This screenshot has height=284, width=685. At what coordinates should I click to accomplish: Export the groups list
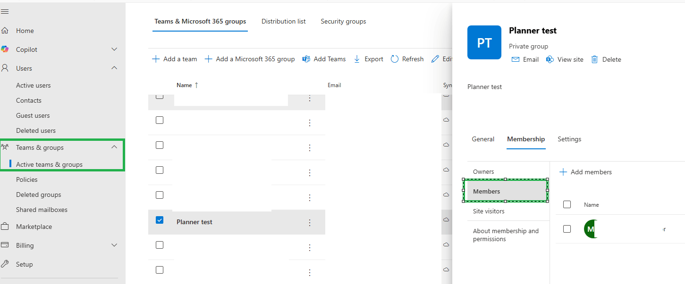click(x=368, y=59)
